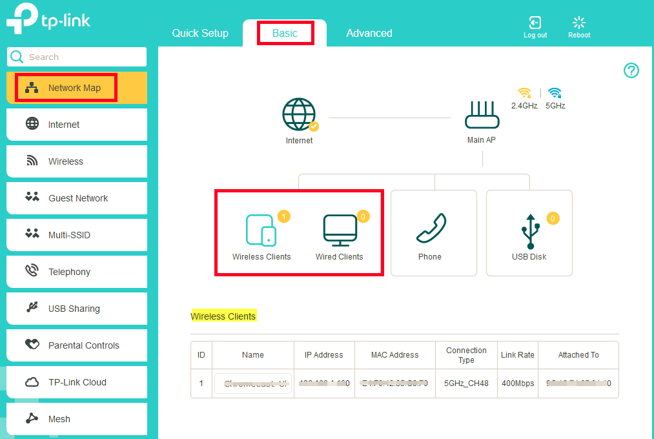Open Network Map in the sidebar
Viewport: 654px width, 439px height.
coord(77,88)
